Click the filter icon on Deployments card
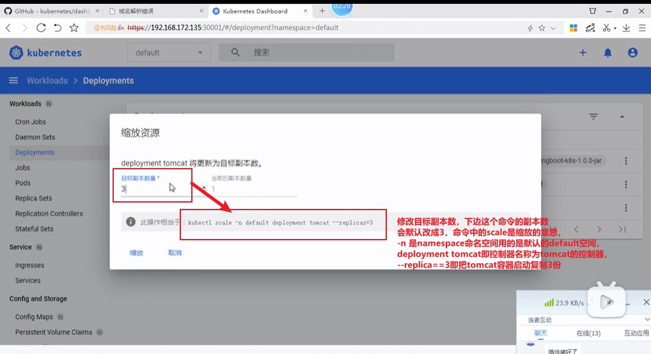 coord(593,117)
